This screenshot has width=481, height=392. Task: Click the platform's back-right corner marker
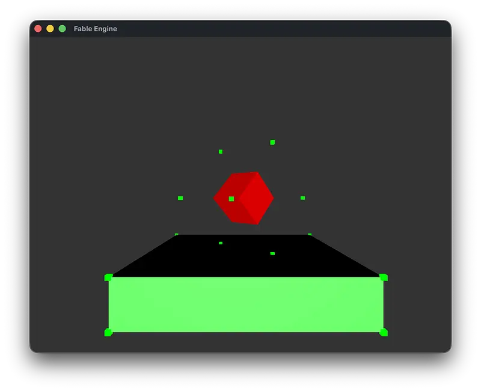[x=310, y=234]
